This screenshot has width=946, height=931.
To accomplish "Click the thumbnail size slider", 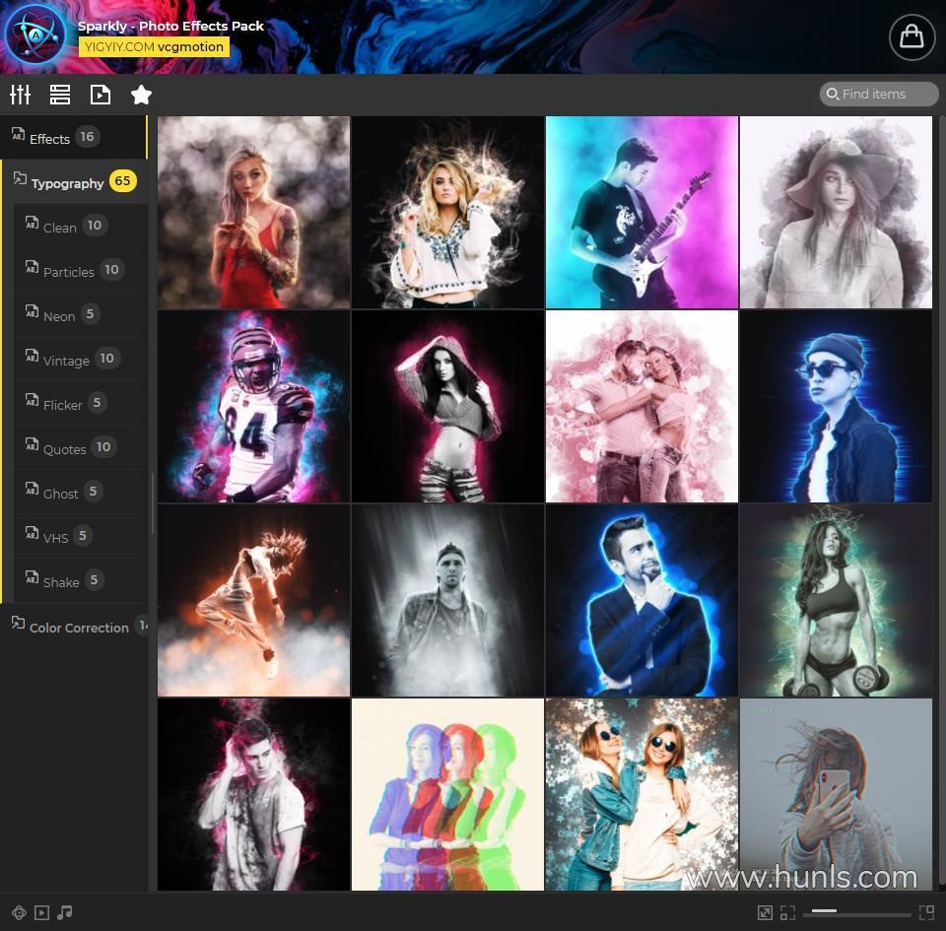I will click(x=854, y=912).
